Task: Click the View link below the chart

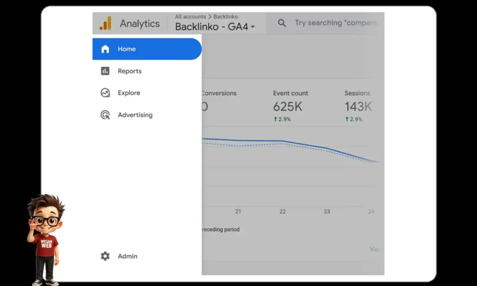Action: click(x=374, y=249)
